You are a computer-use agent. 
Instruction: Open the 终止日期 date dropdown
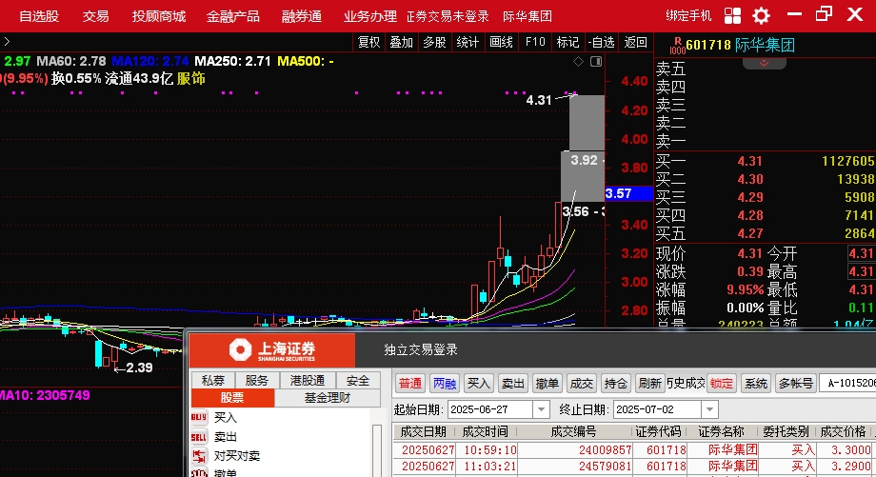point(709,409)
